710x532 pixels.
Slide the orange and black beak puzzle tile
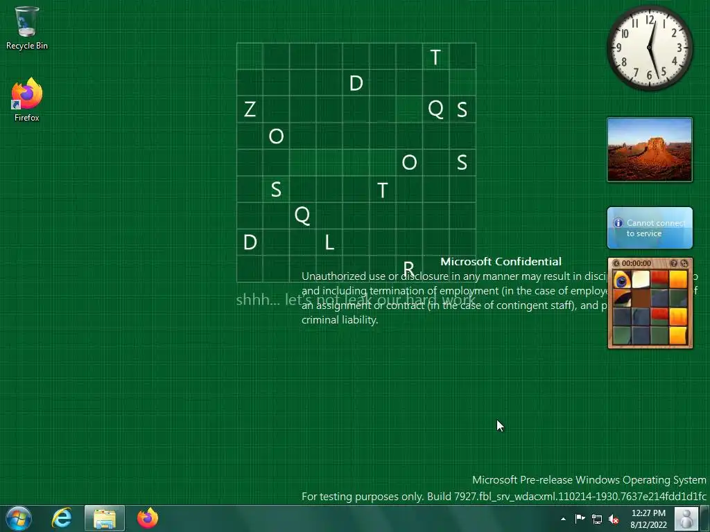click(x=622, y=298)
